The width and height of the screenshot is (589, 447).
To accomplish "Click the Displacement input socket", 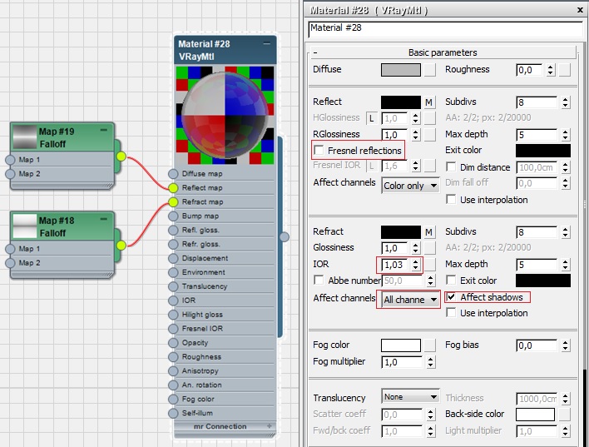I will coord(173,258).
